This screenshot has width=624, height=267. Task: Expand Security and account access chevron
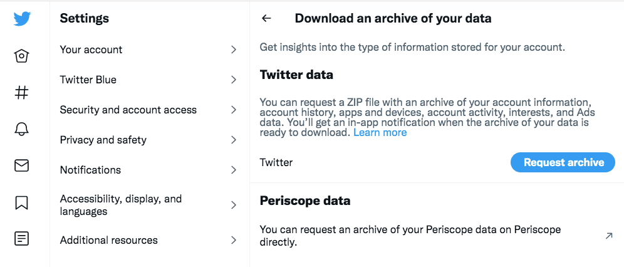[234, 110]
